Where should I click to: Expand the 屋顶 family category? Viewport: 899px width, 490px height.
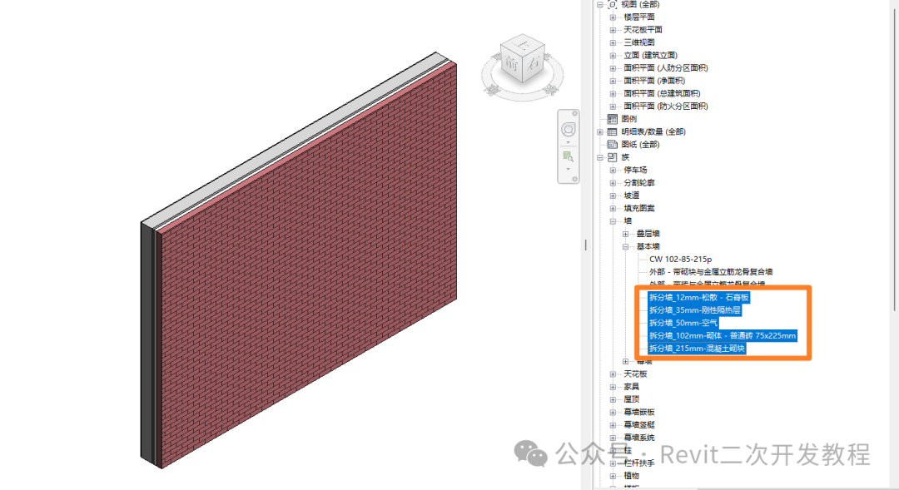(x=613, y=399)
